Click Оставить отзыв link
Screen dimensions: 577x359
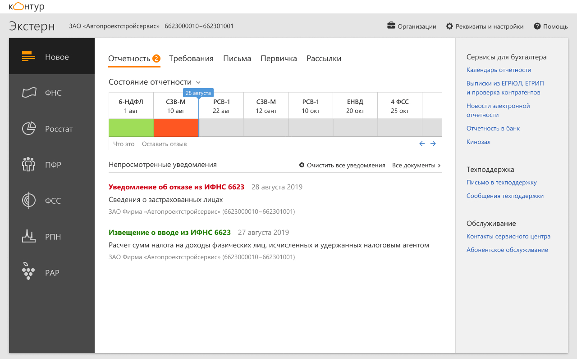click(164, 144)
